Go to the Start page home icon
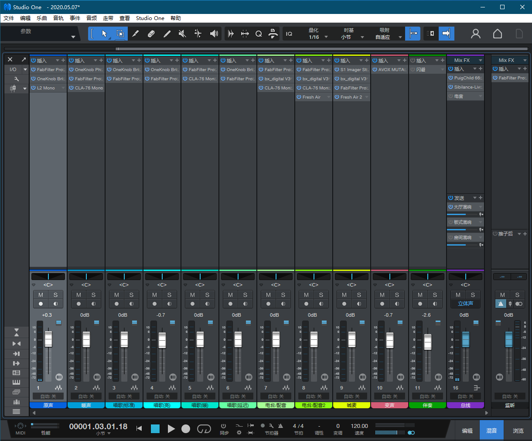 click(x=498, y=34)
